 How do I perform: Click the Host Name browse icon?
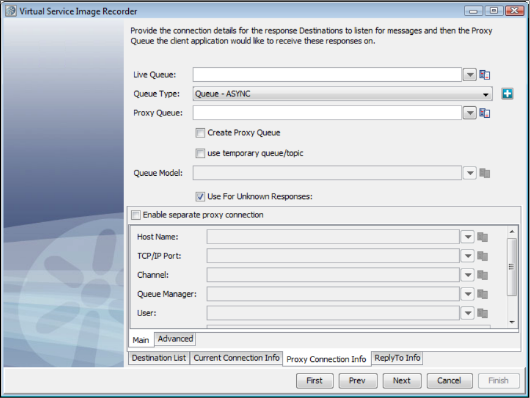point(482,237)
